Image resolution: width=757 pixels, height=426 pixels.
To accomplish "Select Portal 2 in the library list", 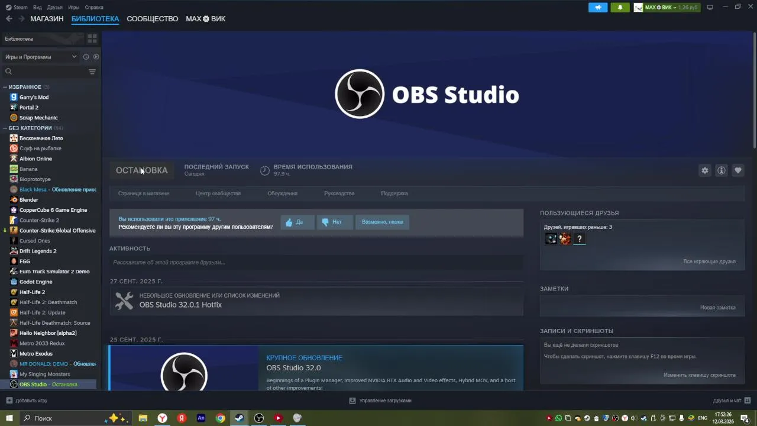I will pos(29,108).
